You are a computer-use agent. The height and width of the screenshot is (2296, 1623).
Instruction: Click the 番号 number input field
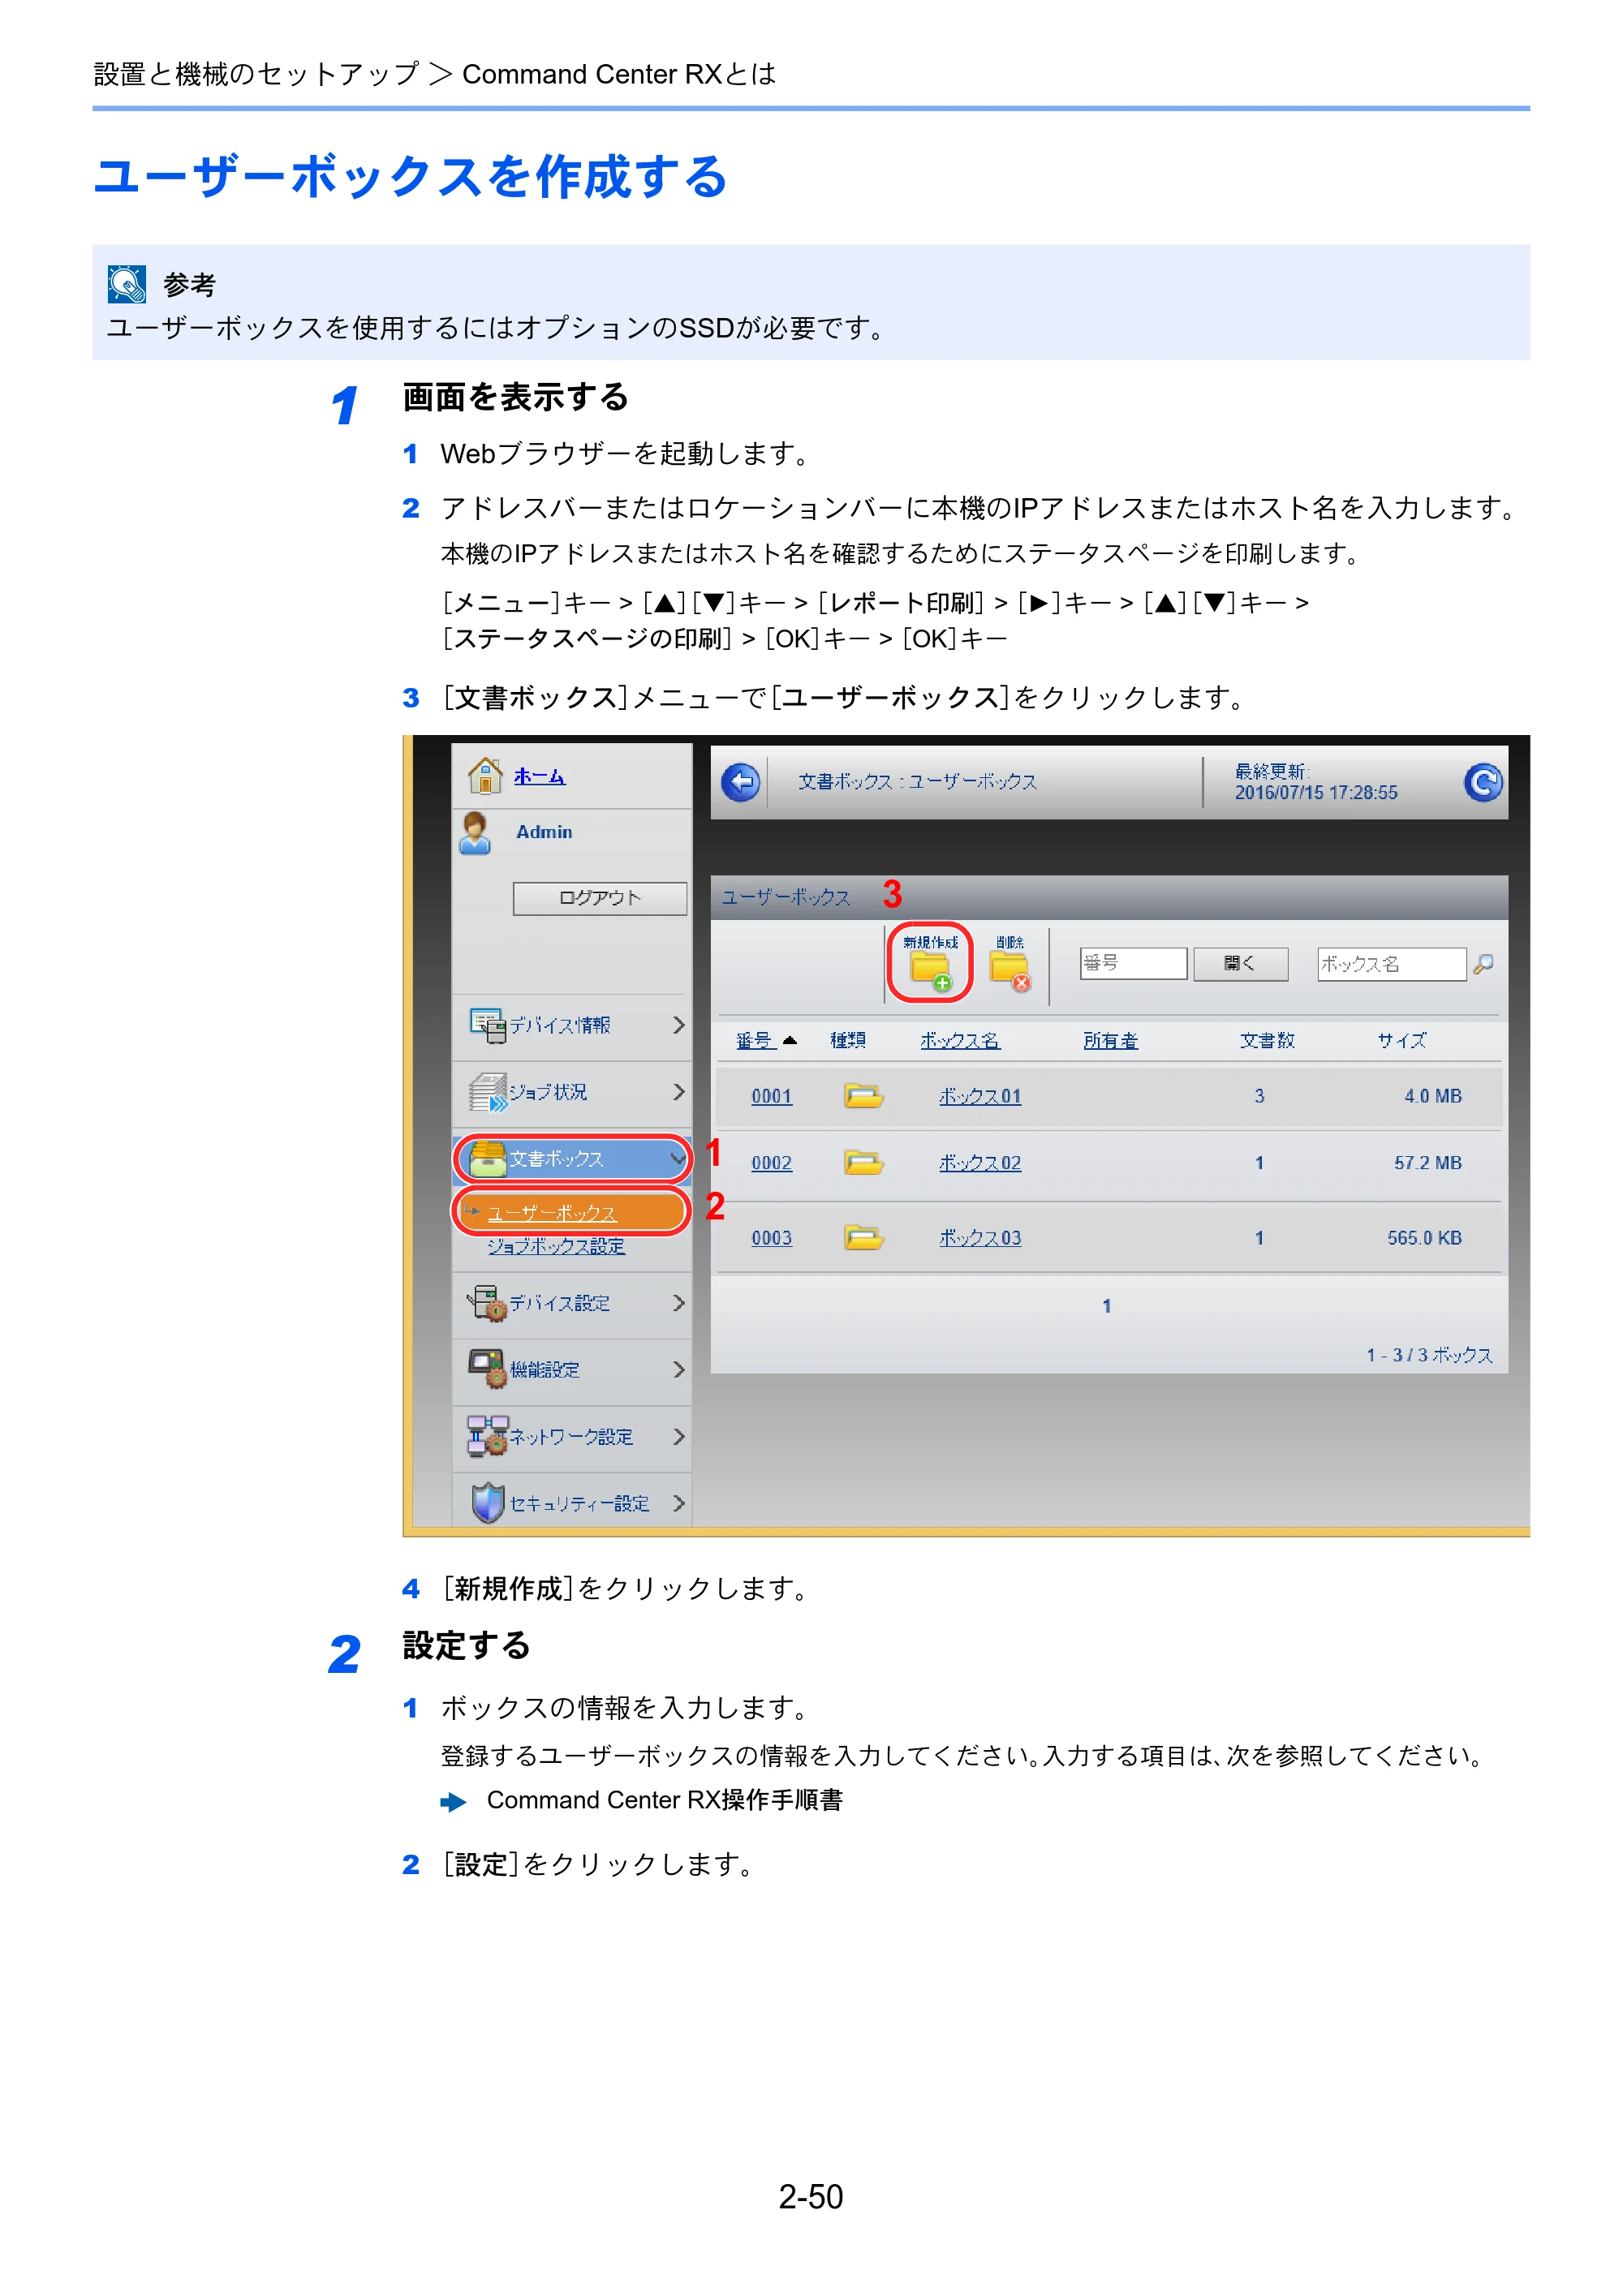[x=1133, y=964]
